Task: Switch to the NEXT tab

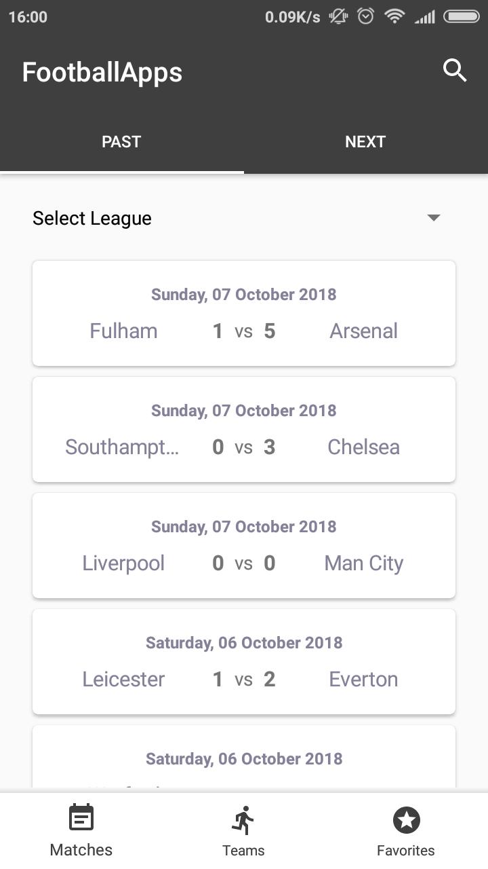Action: pos(365,141)
